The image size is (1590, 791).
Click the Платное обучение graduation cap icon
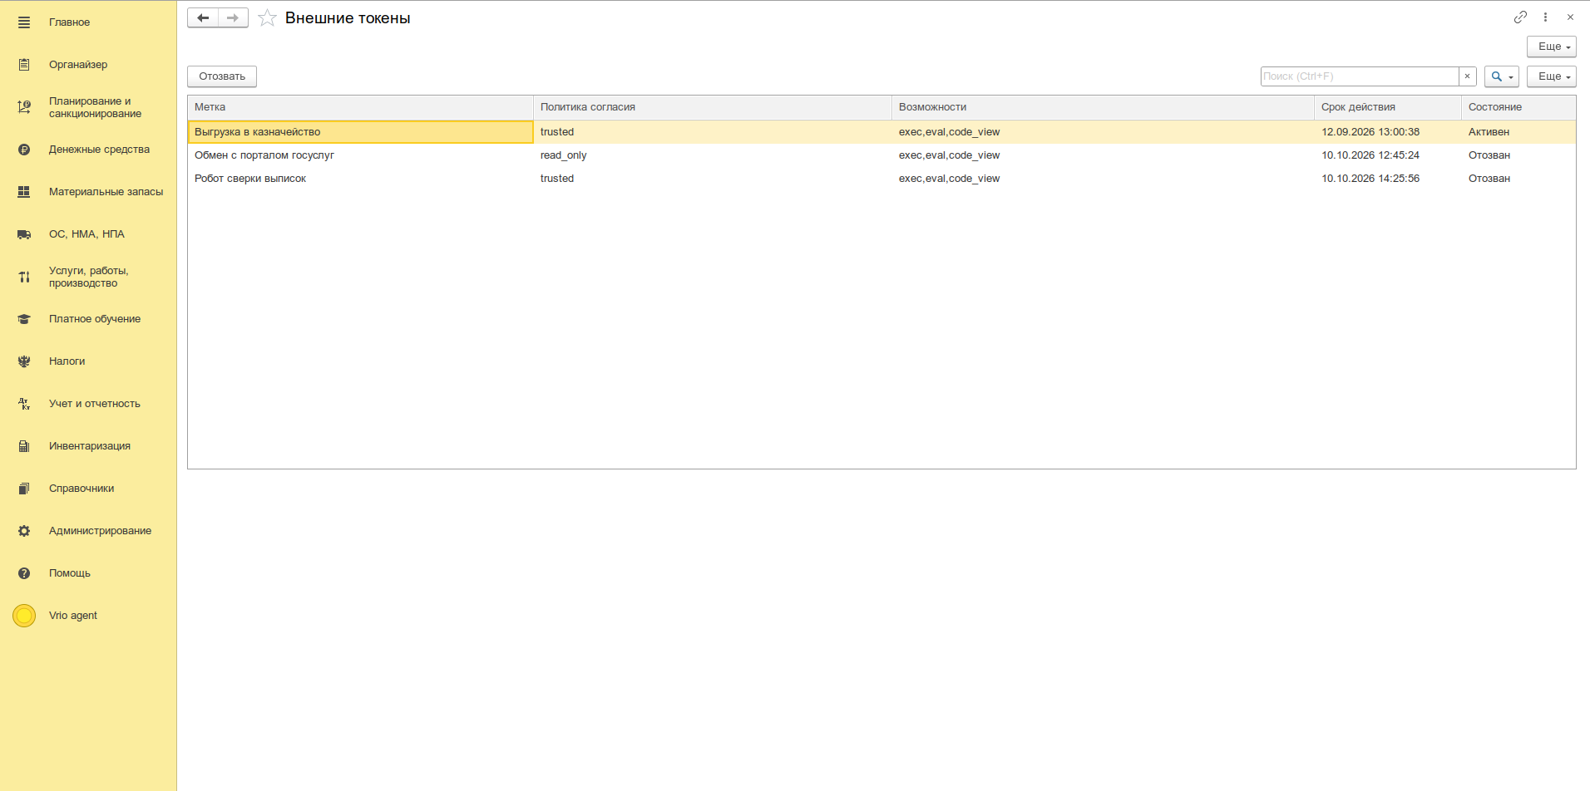24,319
